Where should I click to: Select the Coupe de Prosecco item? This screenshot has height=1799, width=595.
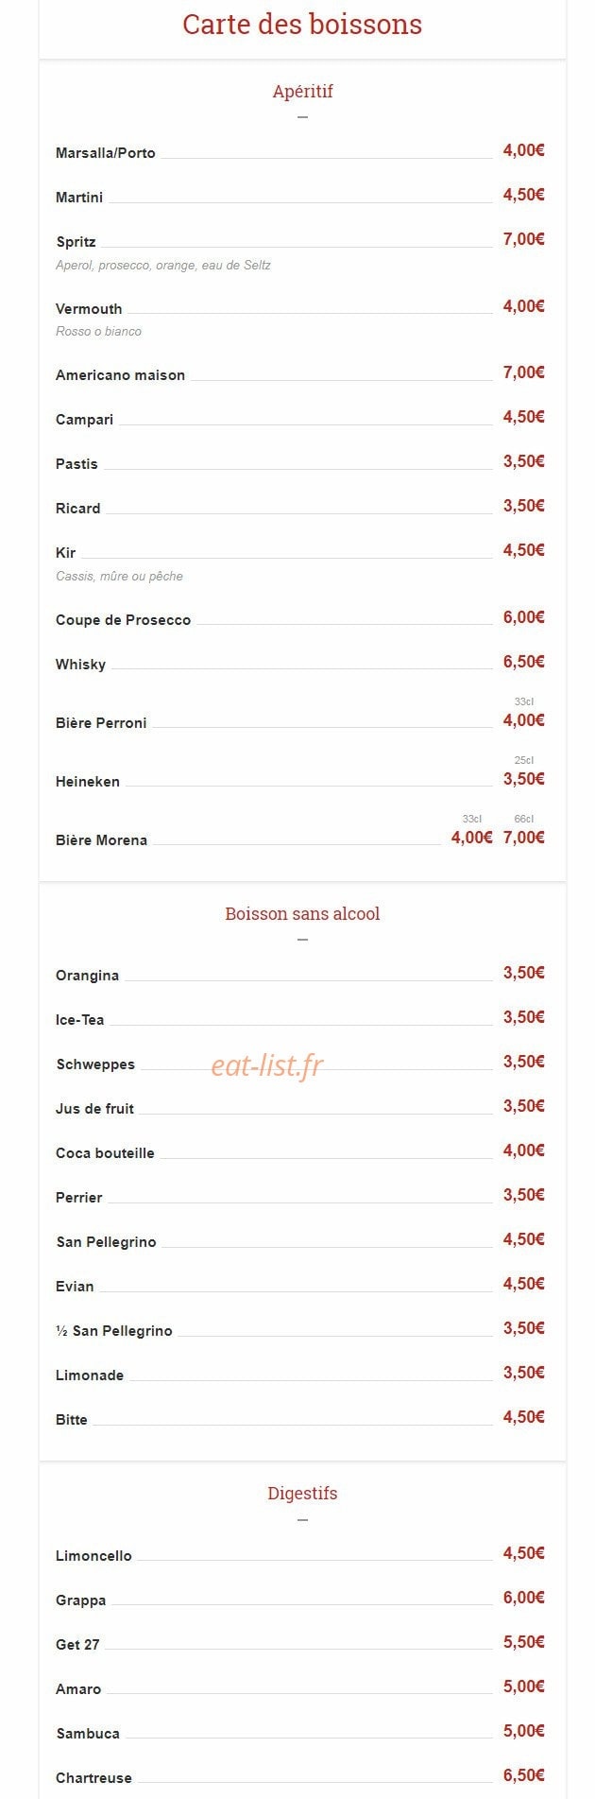click(123, 620)
